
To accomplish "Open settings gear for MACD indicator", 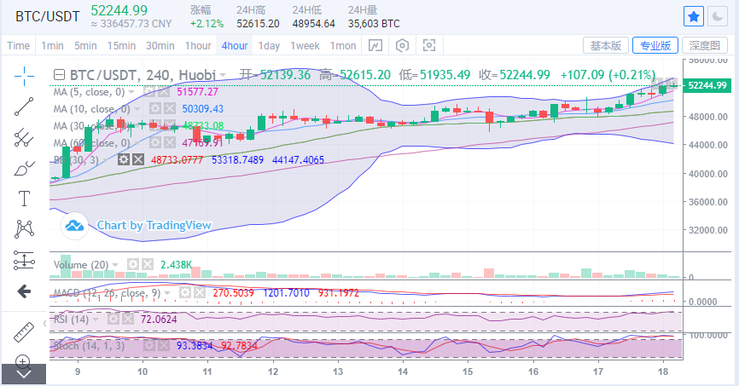I will (x=185, y=293).
